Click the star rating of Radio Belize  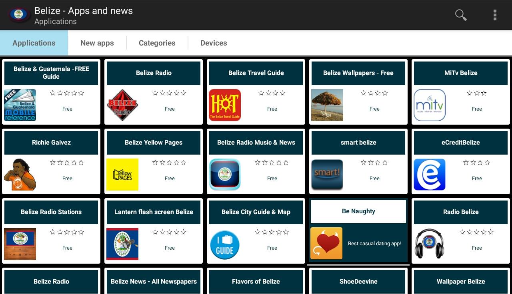point(477,232)
